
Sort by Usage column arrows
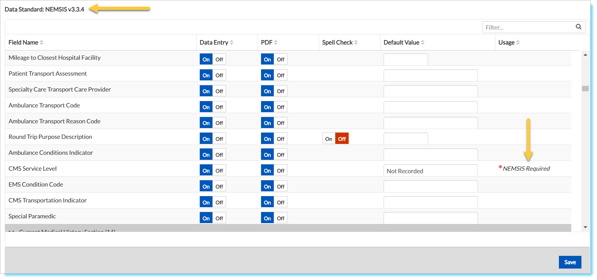tap(518, 43)
